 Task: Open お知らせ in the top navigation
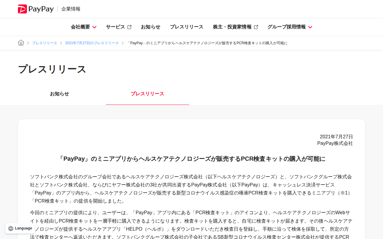click(151, 27)
